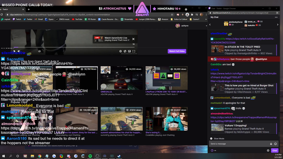This screenshot has width=283, height=159.
Task: Open Chrome three-dot menu in clips window
Action: pos(206,15)
